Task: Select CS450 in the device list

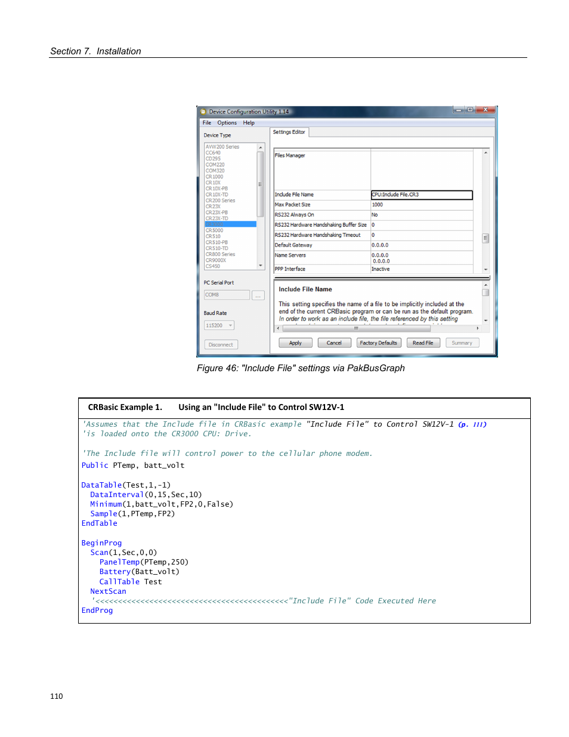Action: (213, 266)
